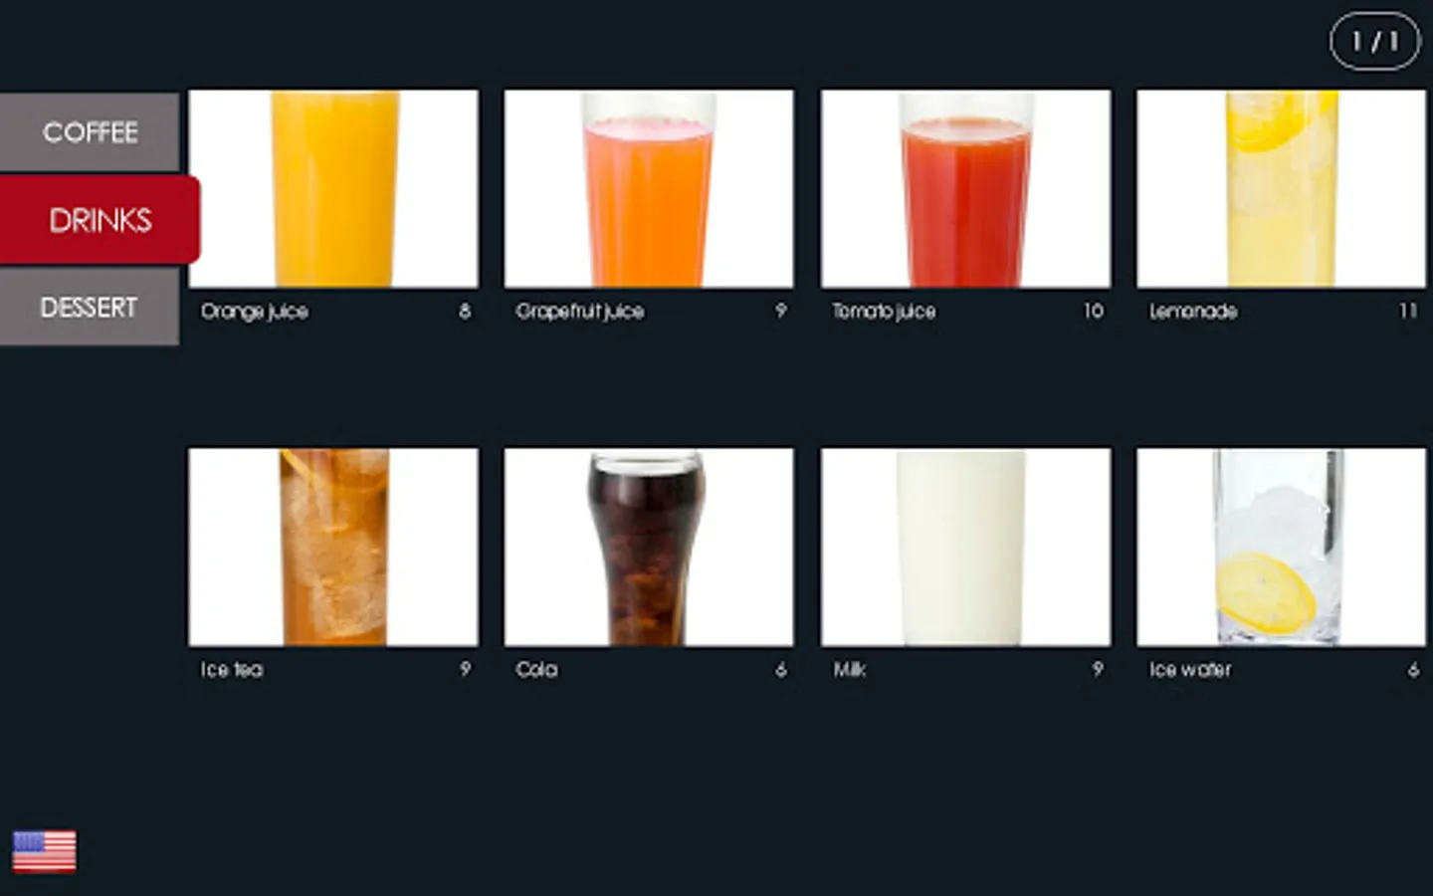The height and width of the screenshot is (896, 1433).
Task: Open the DESSERT category tab
Action: pyautogui.click(x=90, y=308)
